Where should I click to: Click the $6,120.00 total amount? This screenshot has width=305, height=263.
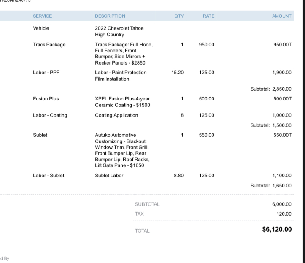277,229
